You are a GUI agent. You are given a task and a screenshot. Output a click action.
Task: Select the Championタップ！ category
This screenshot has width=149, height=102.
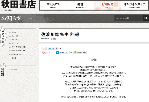point(18,54)
